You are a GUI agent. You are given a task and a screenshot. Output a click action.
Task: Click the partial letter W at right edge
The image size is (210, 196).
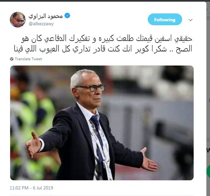point(208,150)
